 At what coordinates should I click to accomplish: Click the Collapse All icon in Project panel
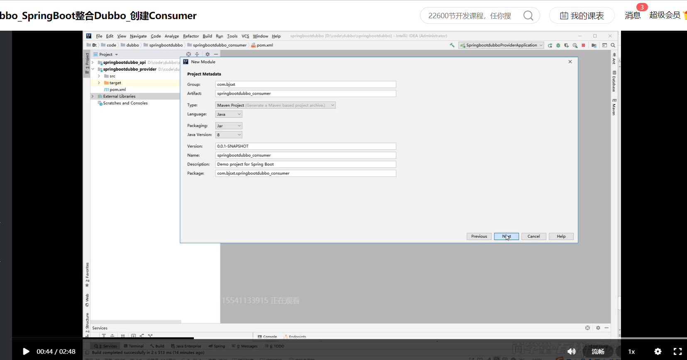click(197, 54)
